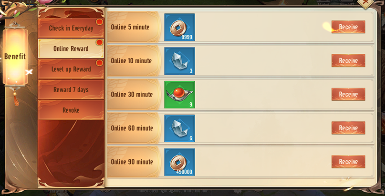Open the Check in Everyday tab
The width and height of the screenshot is (385, 196).
click(x=71, y=28)
